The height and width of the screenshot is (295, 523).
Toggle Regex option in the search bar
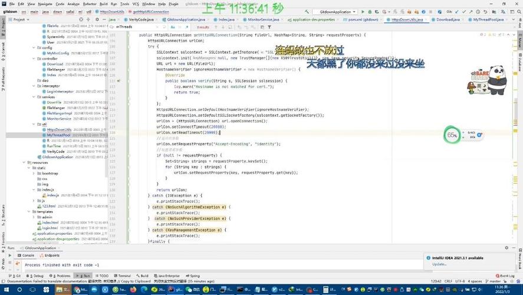point(187,27)
